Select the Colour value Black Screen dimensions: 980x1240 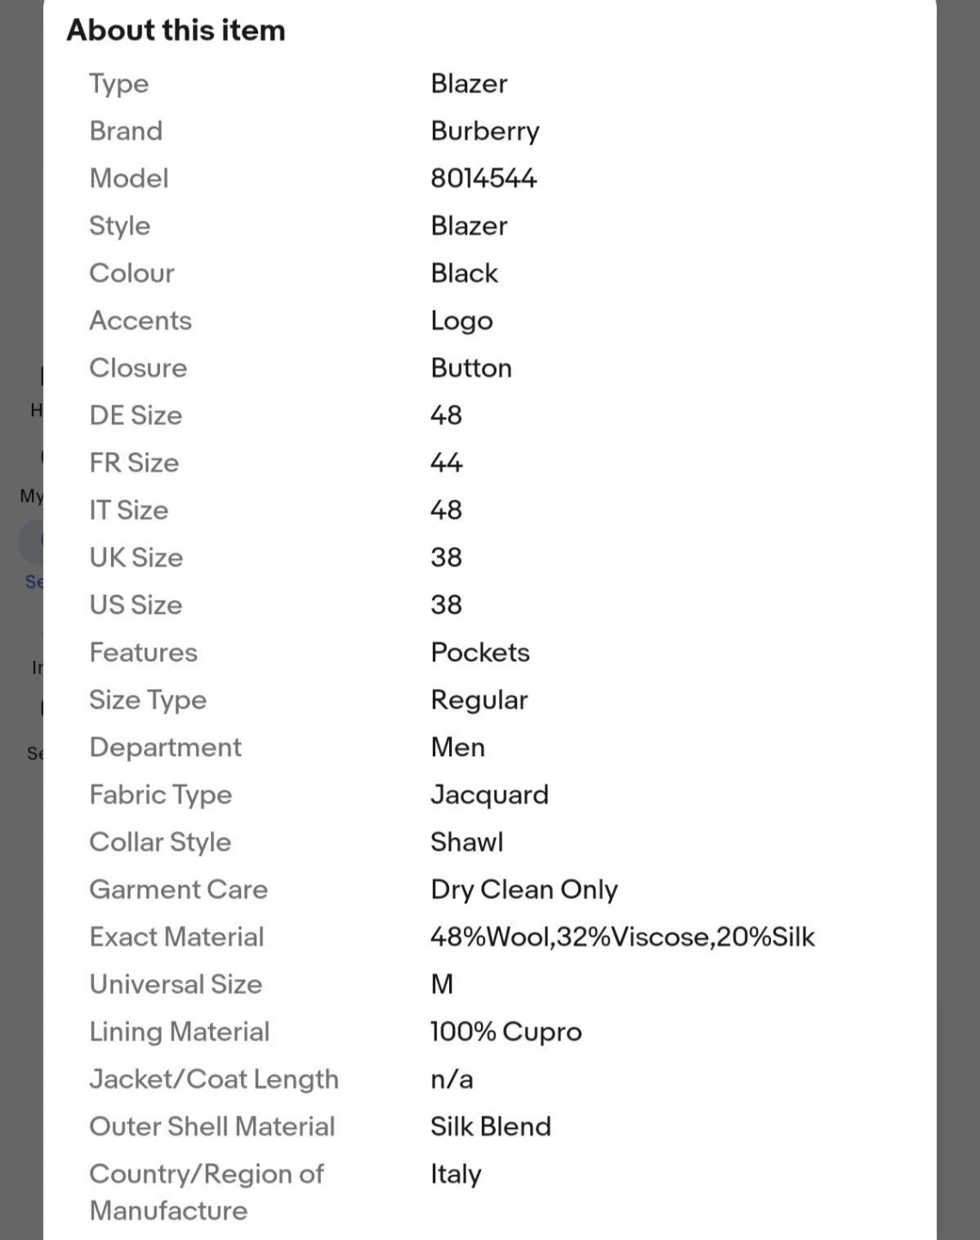coord(464,273)
